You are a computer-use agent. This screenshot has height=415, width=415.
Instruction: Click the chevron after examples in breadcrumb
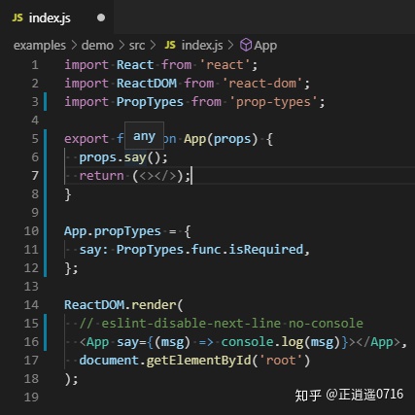coord(74,46)
